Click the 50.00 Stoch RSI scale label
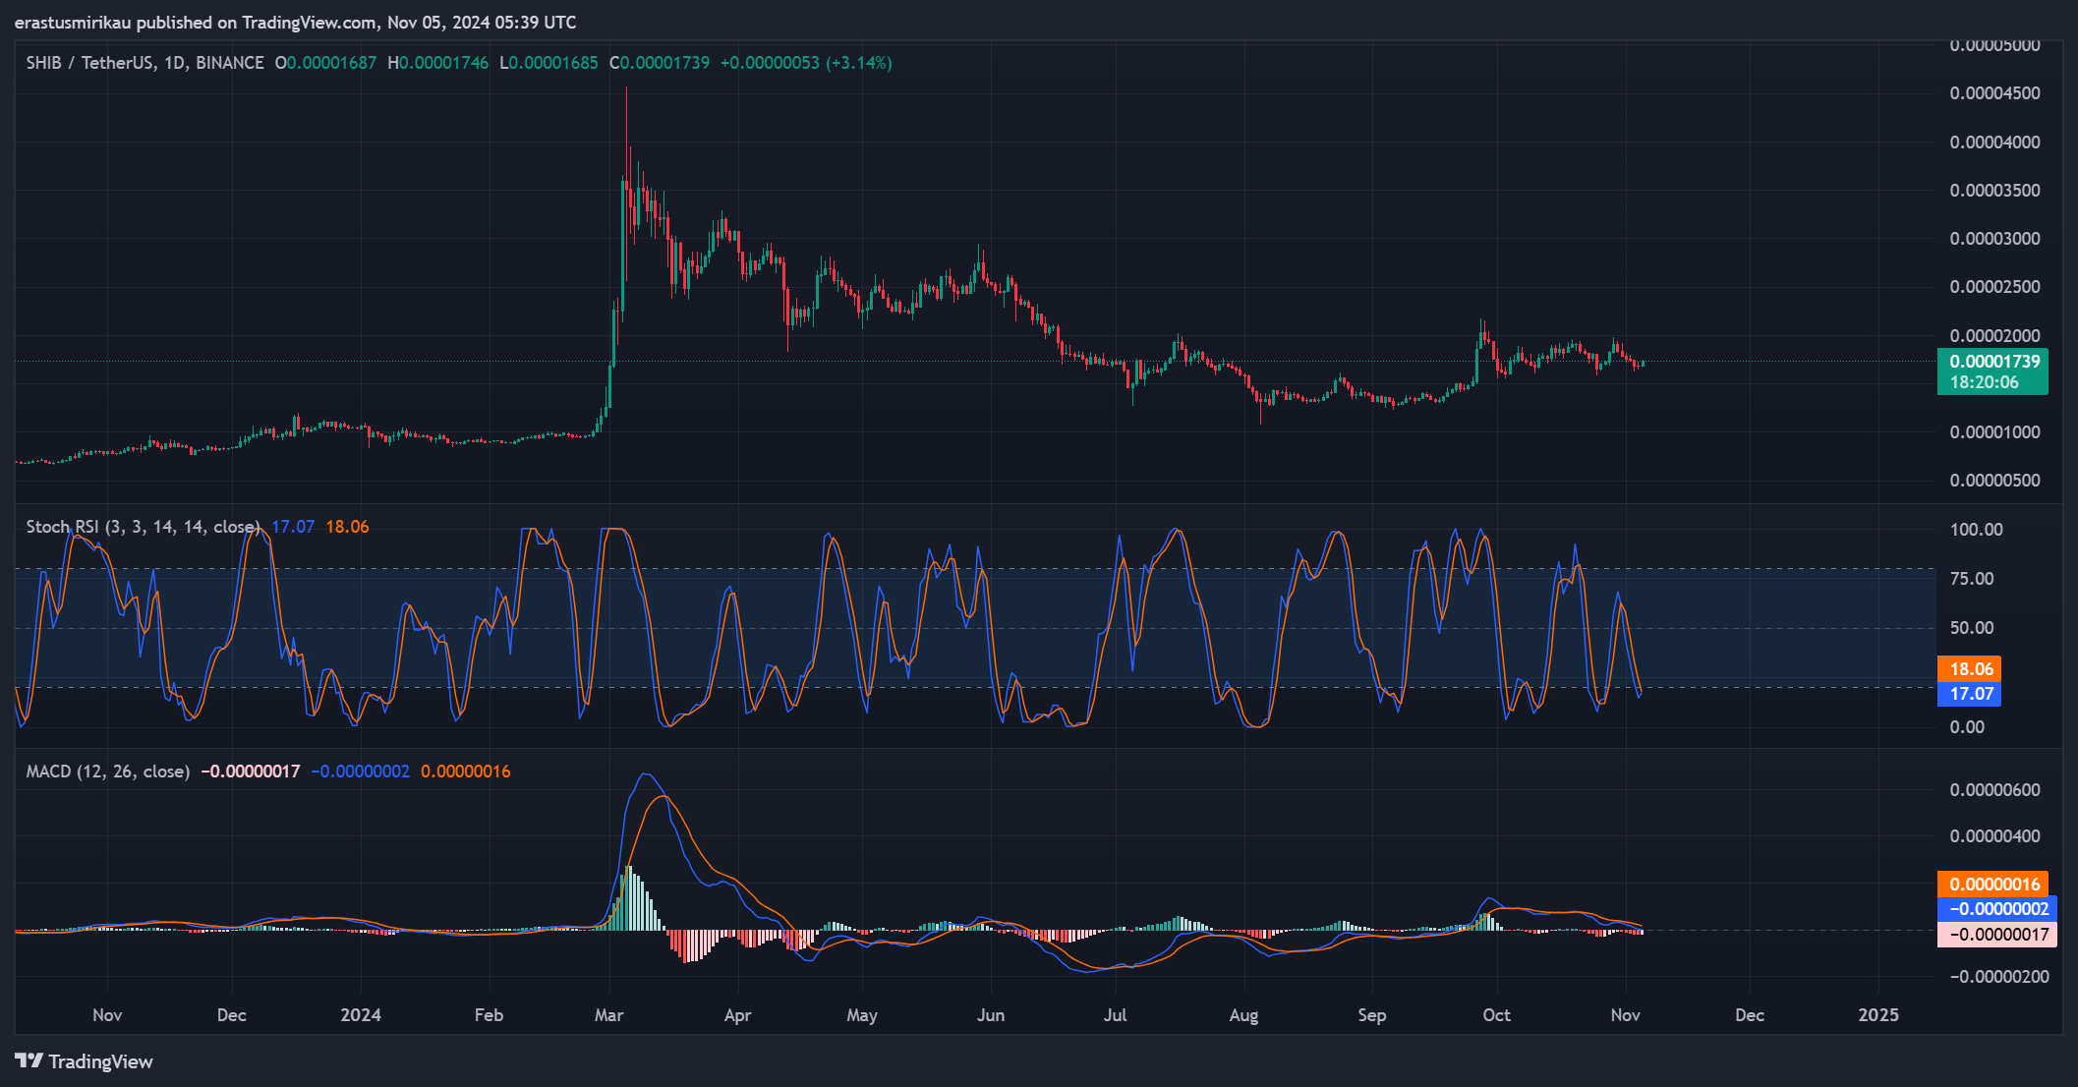This screenshot has width=2078, height=1087. pos(1972,628)
